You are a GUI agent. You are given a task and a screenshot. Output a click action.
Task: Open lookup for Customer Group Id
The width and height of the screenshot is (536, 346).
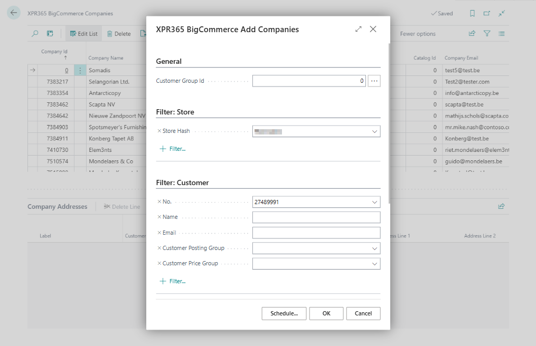[374, 81]
